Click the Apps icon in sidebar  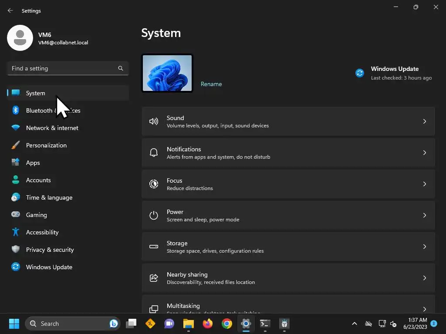16,163
